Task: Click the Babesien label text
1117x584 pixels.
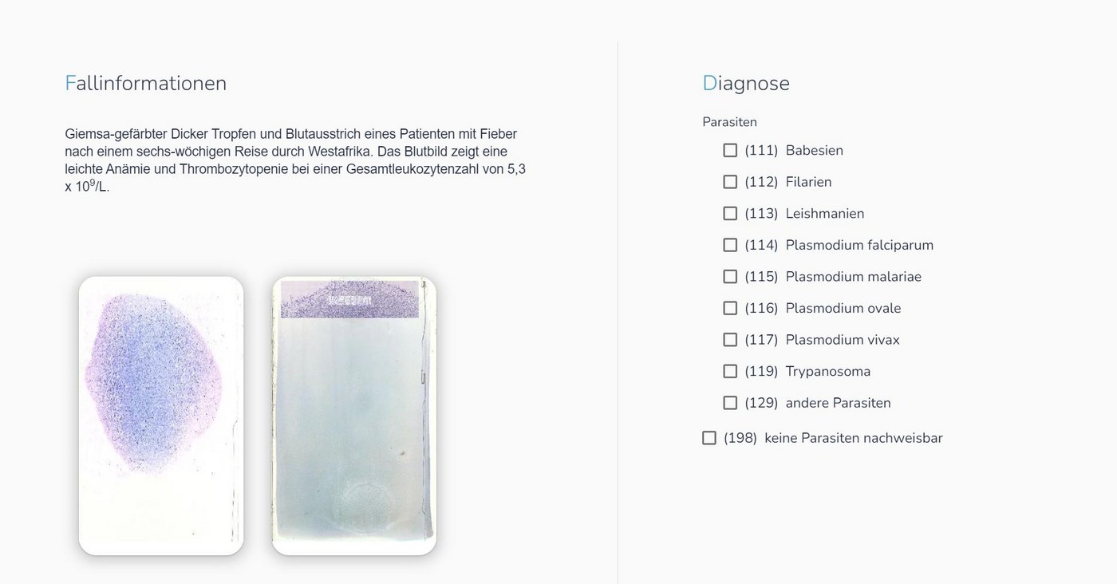Action: (x=814, y=150)
